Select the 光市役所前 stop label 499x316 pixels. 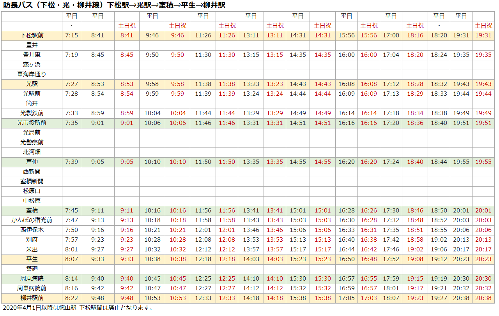point(32,123)
